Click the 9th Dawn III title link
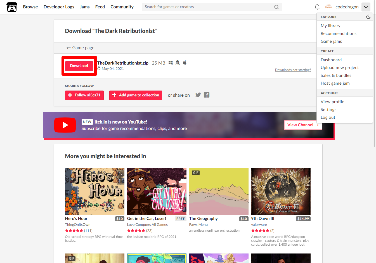 coord(263,219)
